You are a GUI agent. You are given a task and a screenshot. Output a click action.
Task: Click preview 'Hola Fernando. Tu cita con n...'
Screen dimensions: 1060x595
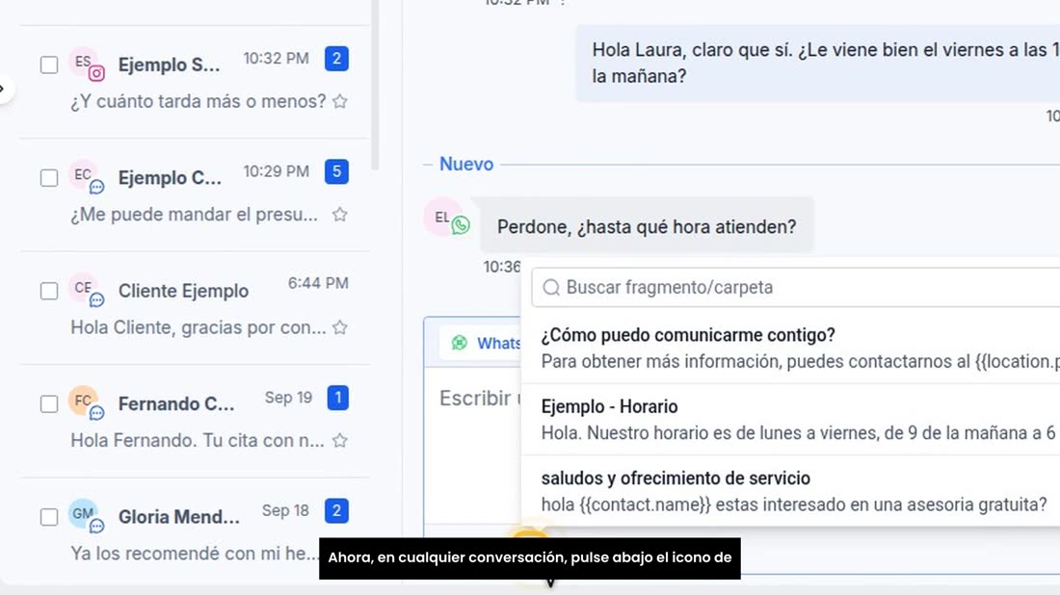tap(198, 440)
